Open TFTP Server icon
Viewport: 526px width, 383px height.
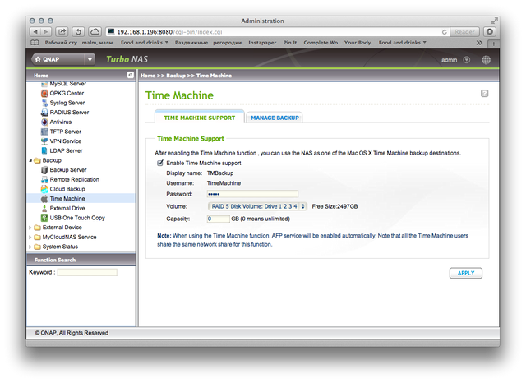(44, 132)
